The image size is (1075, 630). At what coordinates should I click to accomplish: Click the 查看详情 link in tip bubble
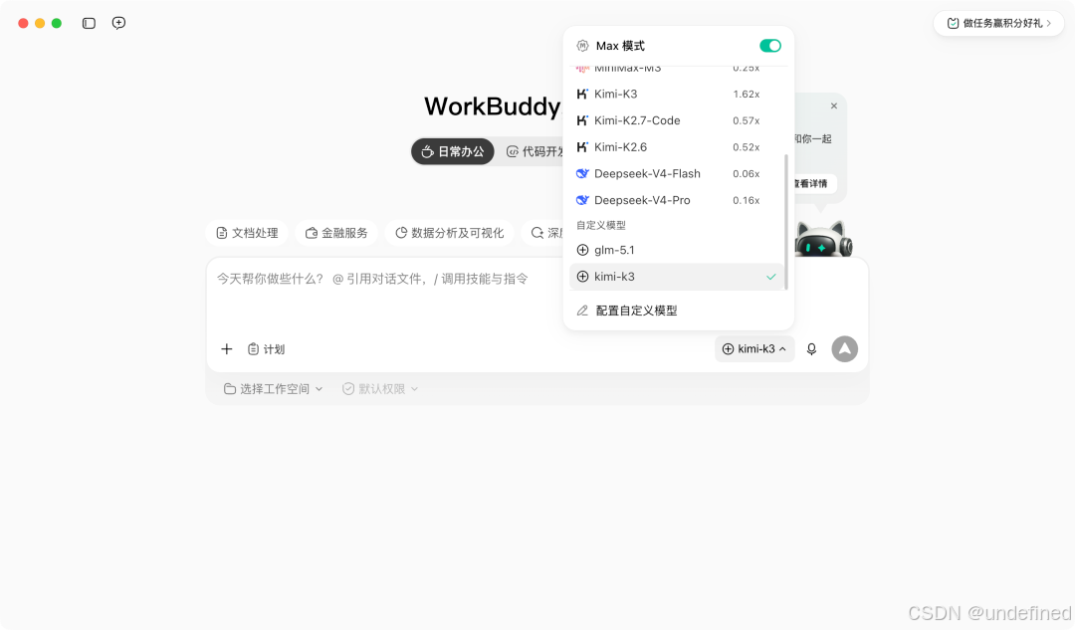click(x=812, y=184)
